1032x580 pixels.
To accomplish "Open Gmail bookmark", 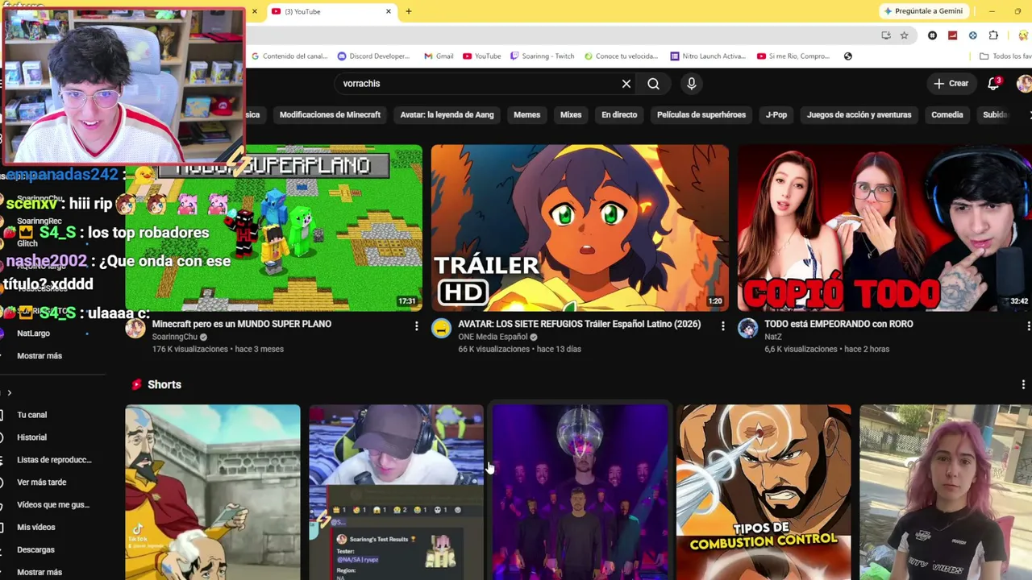I will 439,56.
